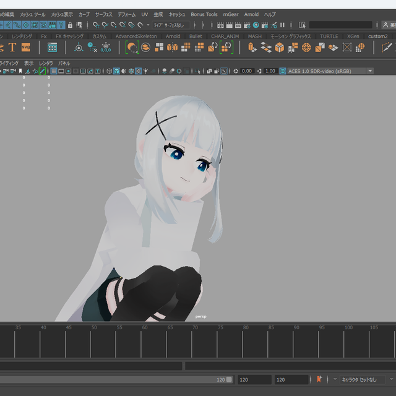Toggle Smooth Shade All blue cube
Image resolution: width=396 pixels, height=396 pixels.
coord(116,71)
